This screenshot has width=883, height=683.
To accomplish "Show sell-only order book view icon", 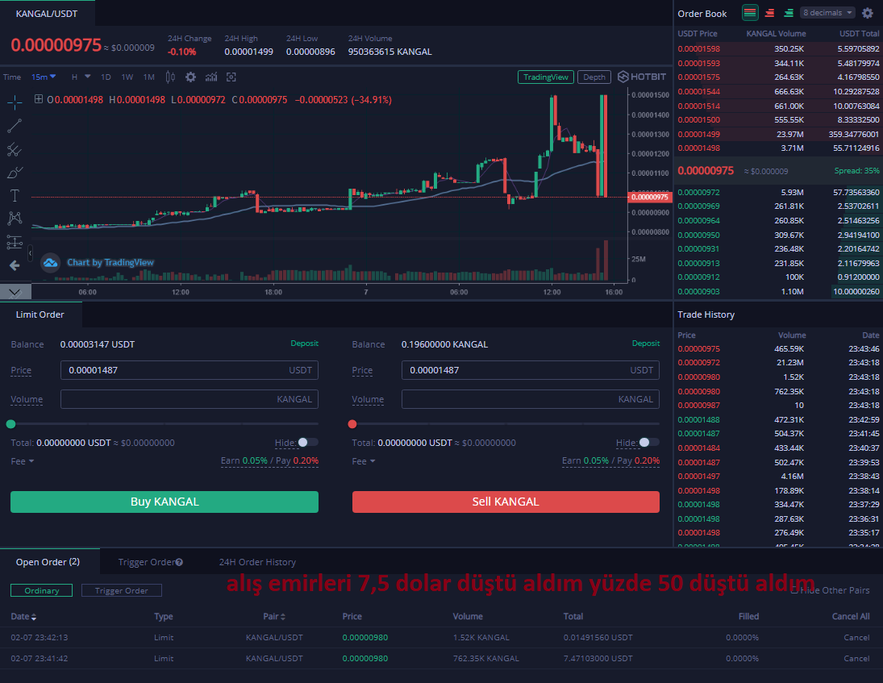I will pos(769,12).
